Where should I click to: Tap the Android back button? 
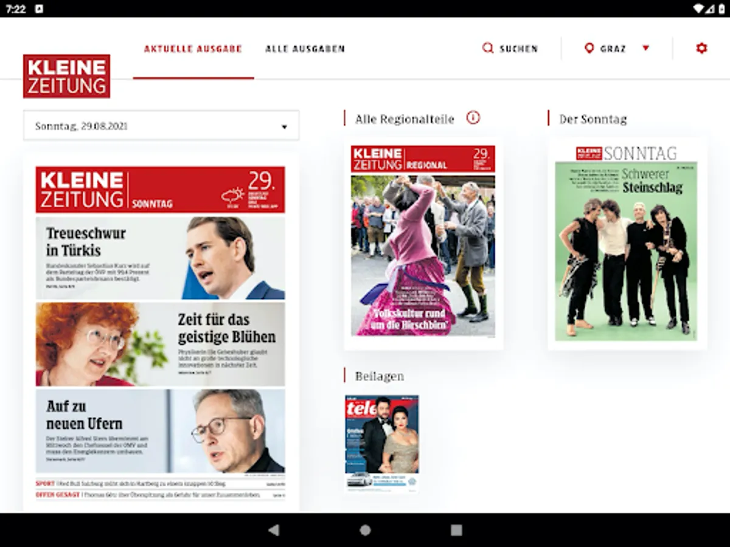[x=274, y=530]
